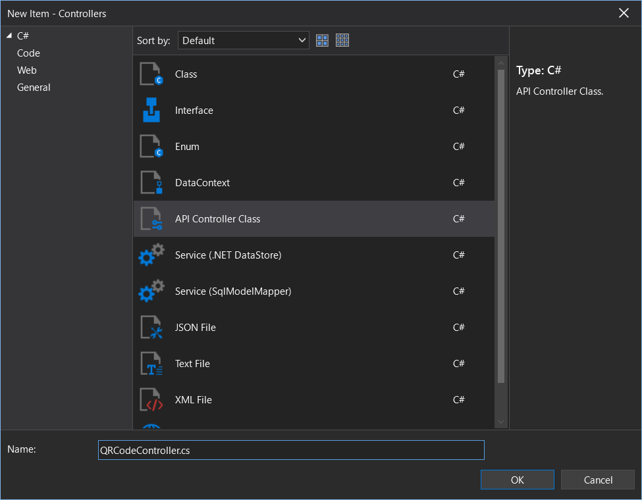The height and width of the screenshot is (500, 642).
Task: Choose Service (SqlModelMapper) gear icon
Action: coord(151,291)
